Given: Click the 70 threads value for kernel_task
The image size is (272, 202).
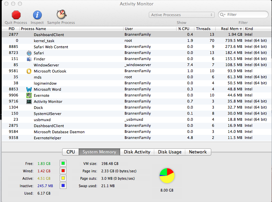Looking at the screenshot, I should tap(212, 40).
